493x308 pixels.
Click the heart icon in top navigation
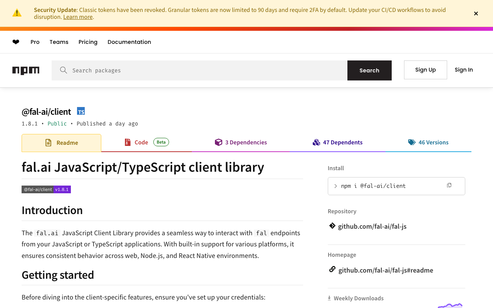pos(16,42)
